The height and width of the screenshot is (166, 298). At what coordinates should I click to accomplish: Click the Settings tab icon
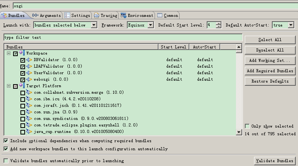pyautogui.click(x=67, y=15)
